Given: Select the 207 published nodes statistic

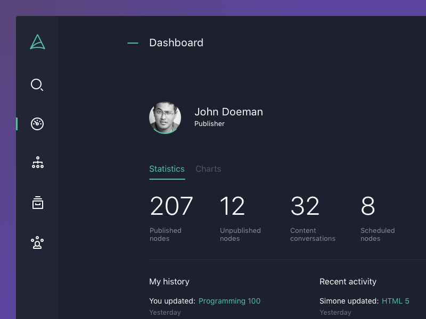Looking at the screenshot, I should (171, 206).
